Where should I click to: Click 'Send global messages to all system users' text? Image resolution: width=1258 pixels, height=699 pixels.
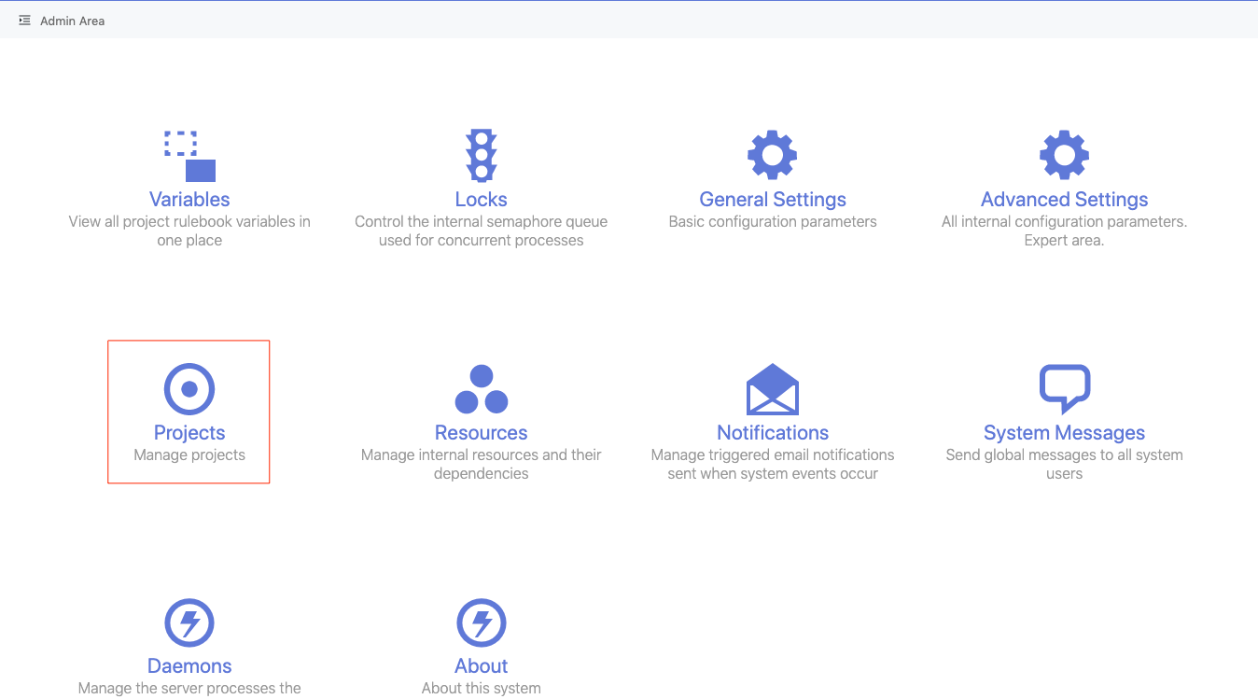click(1065, 464)
